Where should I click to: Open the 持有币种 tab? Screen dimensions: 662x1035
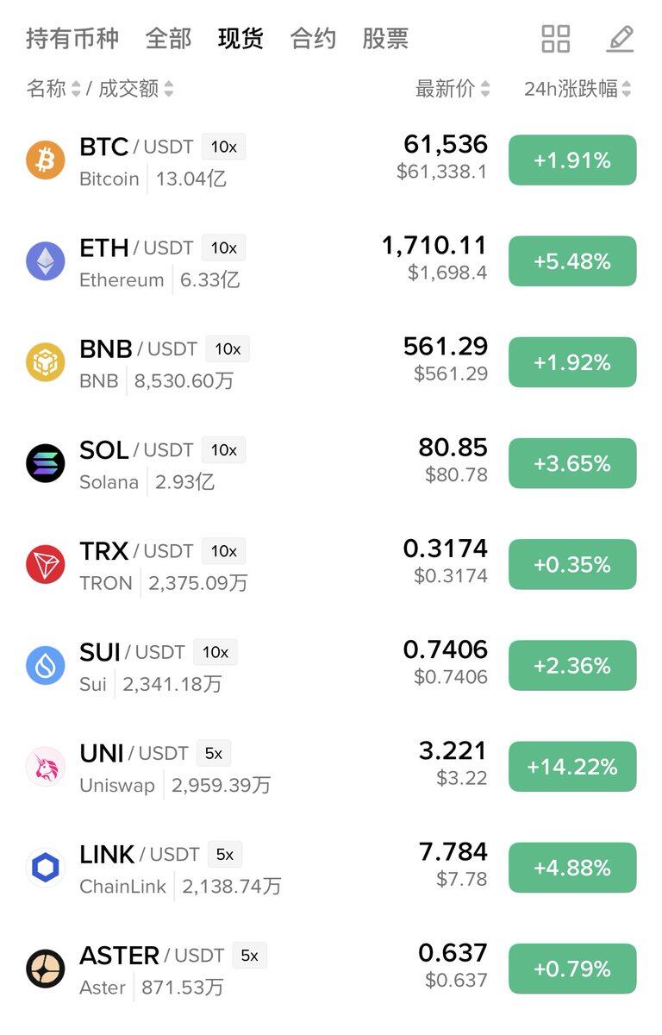tap(72, 39)
